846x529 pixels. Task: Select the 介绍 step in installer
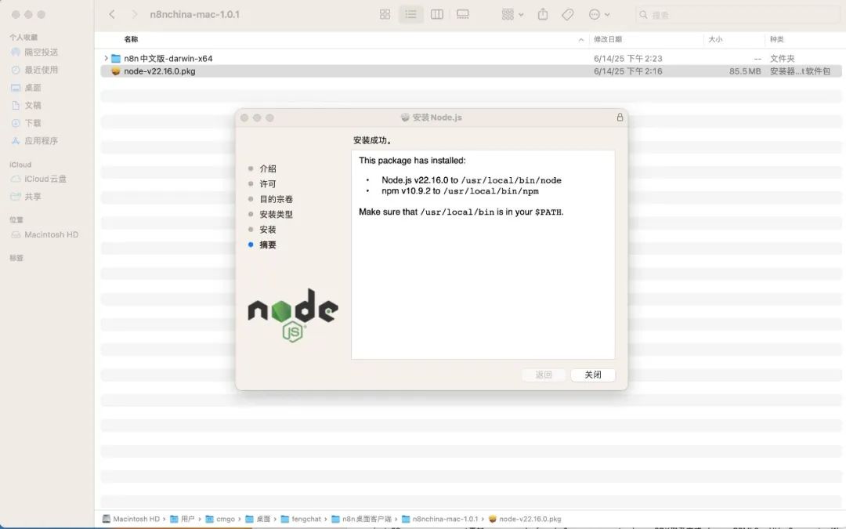coord(268,169)
